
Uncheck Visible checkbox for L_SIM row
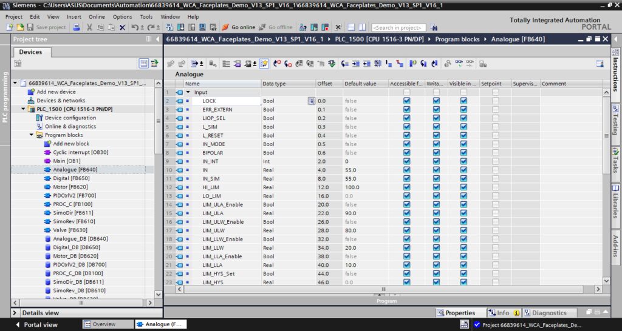point(463,127)
